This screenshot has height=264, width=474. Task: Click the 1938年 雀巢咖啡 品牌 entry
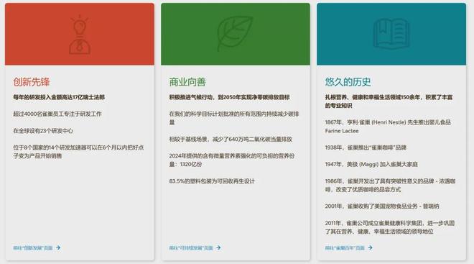pyautogui.click(x=366, y=147)
